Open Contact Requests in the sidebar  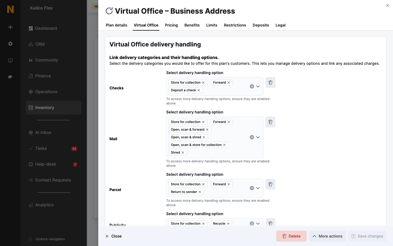coord(53,180)
